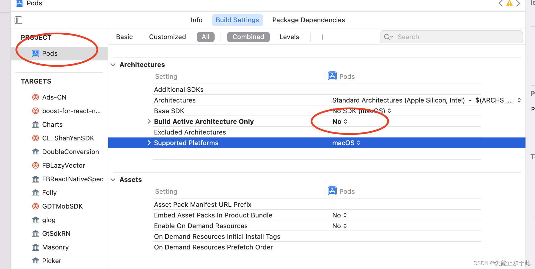Click the Charts framework icon

(x=35, y=124)
